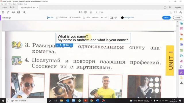This screenshot has height=103, width=184.
Task: Select the Line tool
Action: (x=95, y=18)
